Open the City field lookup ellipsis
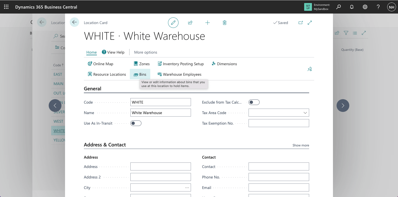This screenshot has width=398, height=197. [x=187, y=188]
